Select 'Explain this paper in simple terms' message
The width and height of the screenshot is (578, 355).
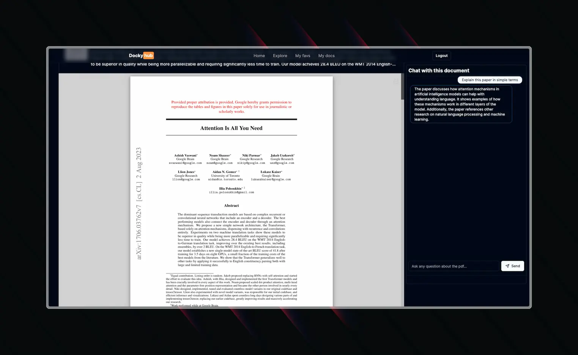pyautogui.click(x=490, y=80)
